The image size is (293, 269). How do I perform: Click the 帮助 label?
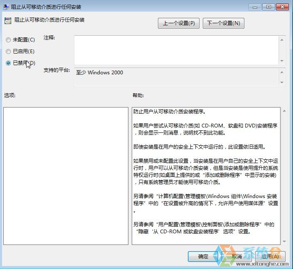click(138, 95)
